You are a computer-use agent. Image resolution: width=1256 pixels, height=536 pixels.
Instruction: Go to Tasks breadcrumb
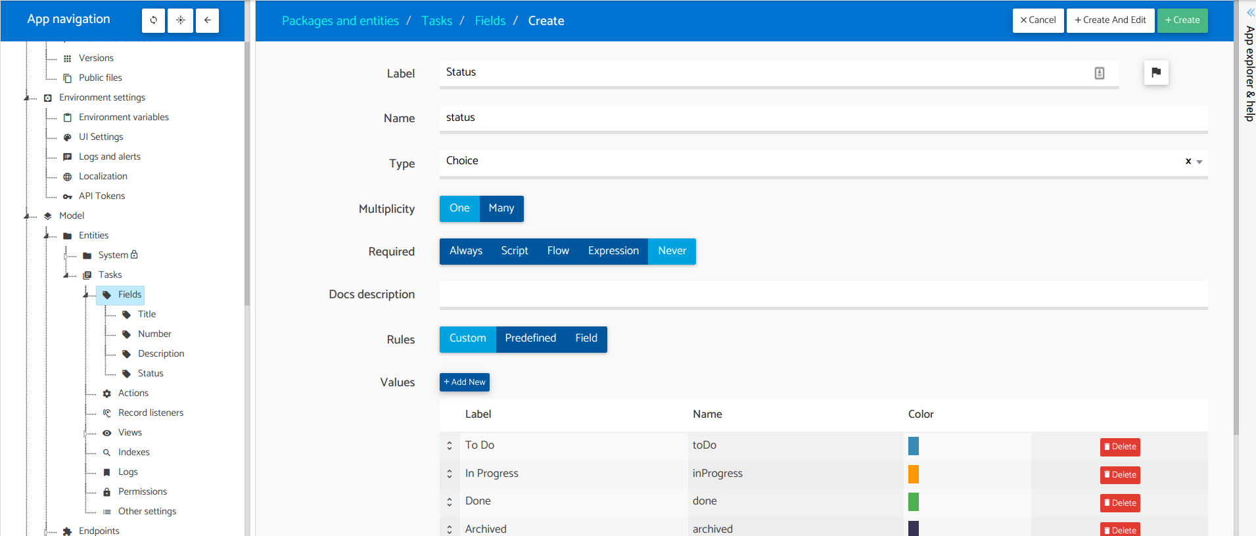click(437, 21)
